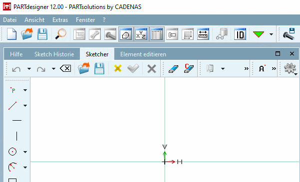300x182 pixels.
Task: Click the ID window icon
Action: [240, 34]
